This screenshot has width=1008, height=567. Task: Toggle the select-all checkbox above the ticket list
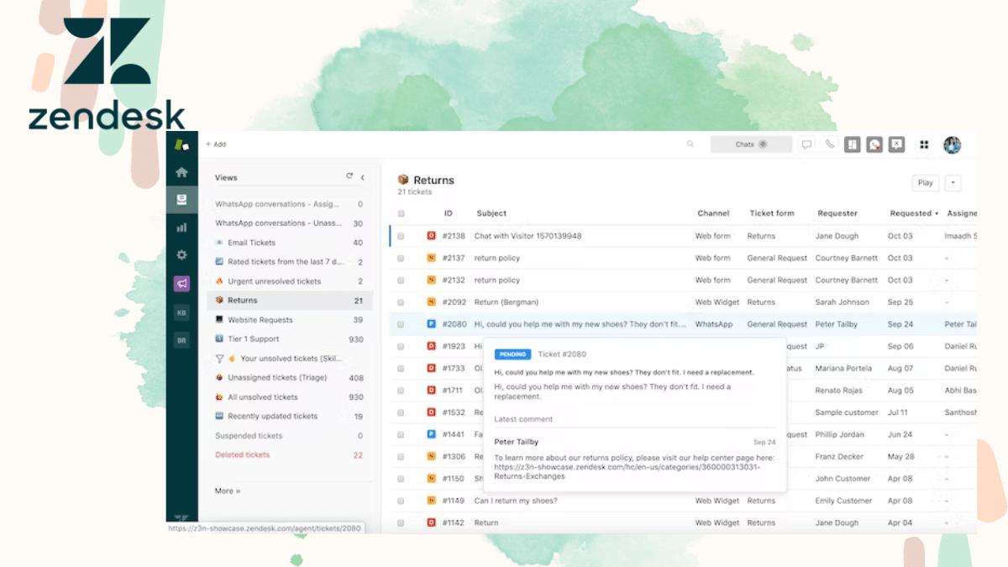(x=401, y=213)
